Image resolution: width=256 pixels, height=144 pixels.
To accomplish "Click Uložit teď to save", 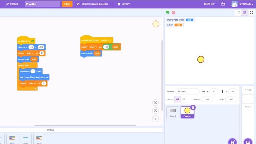I will [209, 4].
